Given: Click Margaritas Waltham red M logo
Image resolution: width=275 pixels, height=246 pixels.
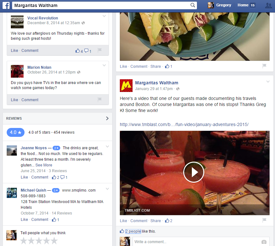Looking at the screenshot, I should [126, 86].
